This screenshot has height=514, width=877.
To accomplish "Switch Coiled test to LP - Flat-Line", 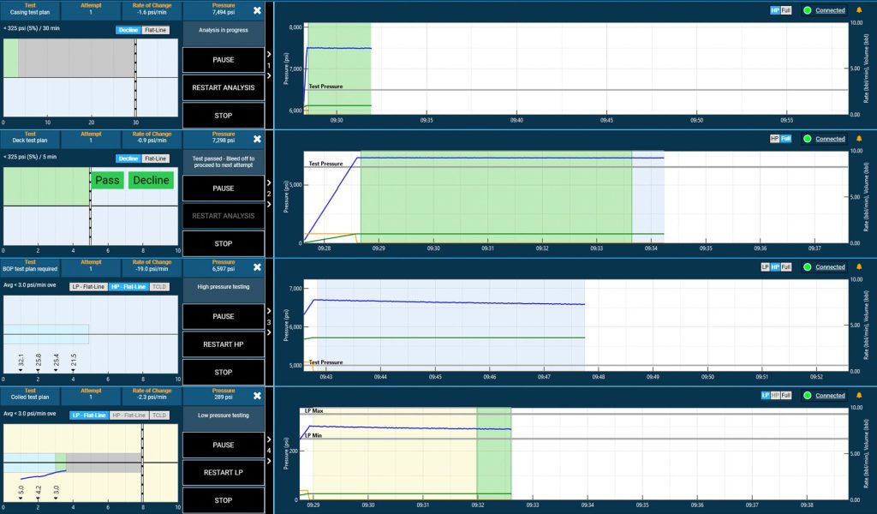I will [89, 415].
